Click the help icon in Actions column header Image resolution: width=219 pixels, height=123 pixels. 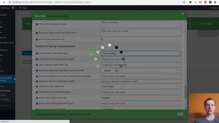(x=210, y=24)
